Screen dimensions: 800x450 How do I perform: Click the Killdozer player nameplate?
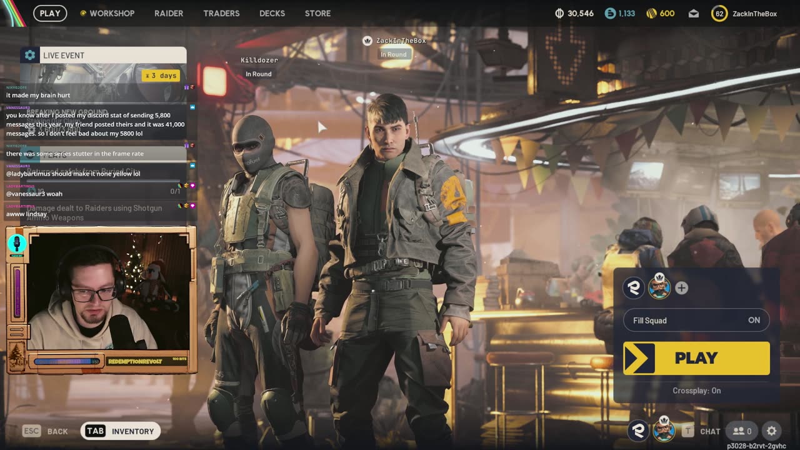(259, 60)
